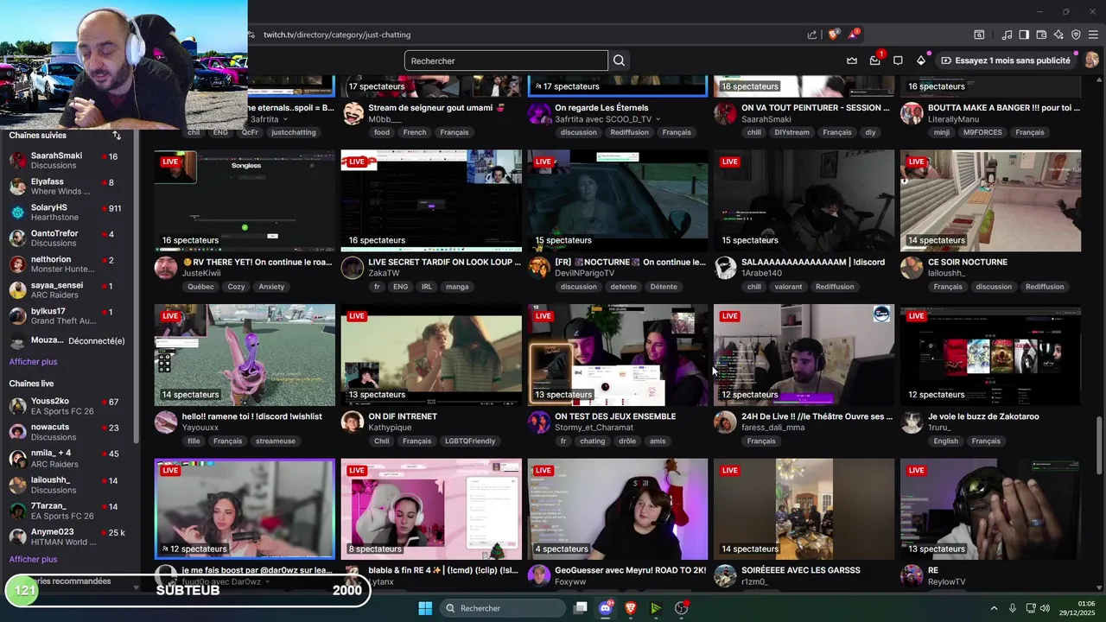Open nelthorion Monster Hunter channel
This screenshot has height=622, width=1106.
pos(67,264)
